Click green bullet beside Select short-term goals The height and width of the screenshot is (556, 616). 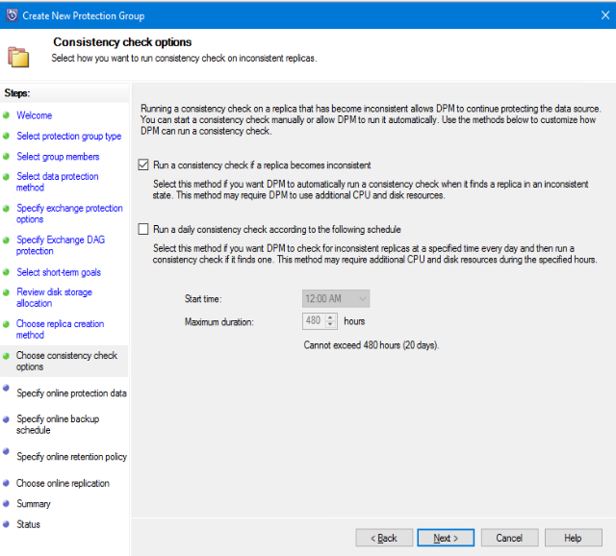click(x=7, y=272)
